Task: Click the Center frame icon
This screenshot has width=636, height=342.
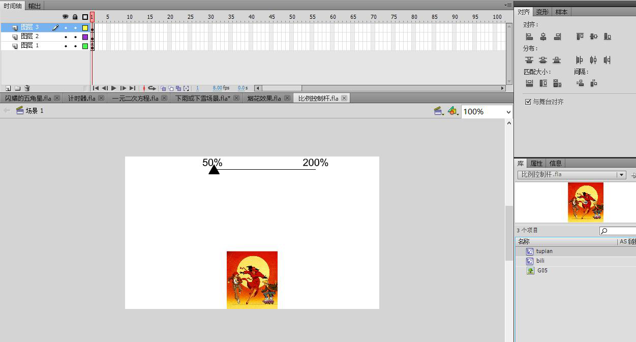Action: [x=144, y=88]
